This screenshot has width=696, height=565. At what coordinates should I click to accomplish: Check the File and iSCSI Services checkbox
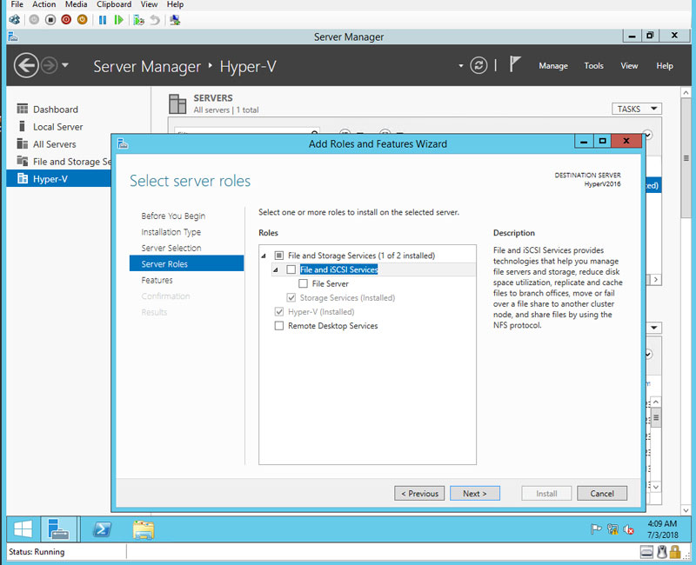point(291,270)
